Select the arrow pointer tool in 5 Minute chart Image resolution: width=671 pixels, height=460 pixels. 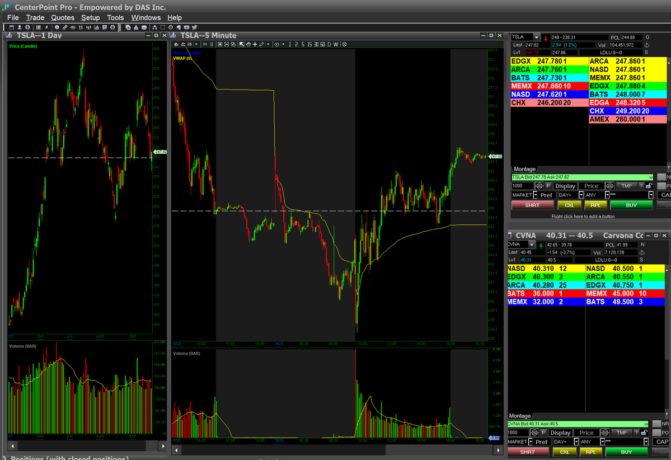click(x=242, y=44)
